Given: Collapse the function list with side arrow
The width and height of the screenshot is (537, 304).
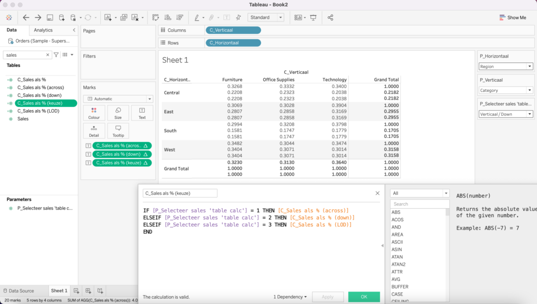Looking at the screenshot, I should 382,245.
